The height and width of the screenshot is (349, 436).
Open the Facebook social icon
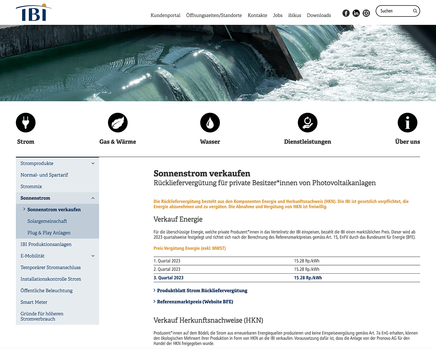click(x=346, y=13)
